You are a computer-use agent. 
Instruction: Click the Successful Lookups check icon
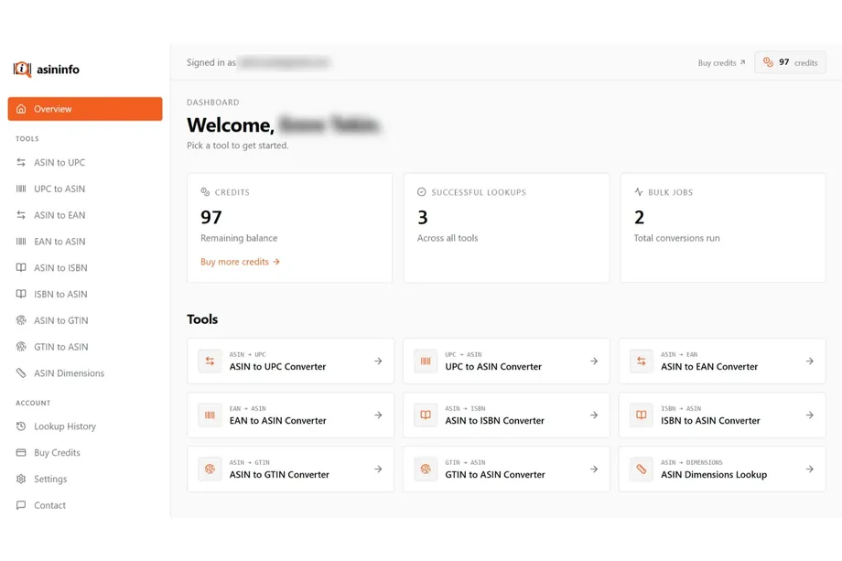click(x=422, y=191)
